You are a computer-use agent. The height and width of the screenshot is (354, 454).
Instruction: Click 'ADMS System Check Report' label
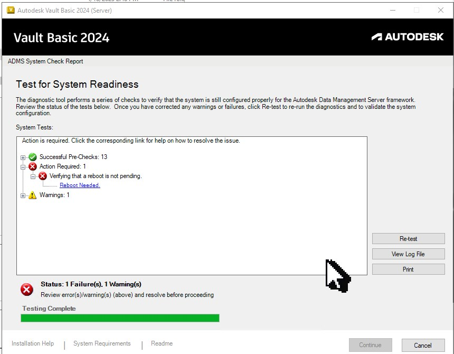pyautogui.click(x=45, y=61)
